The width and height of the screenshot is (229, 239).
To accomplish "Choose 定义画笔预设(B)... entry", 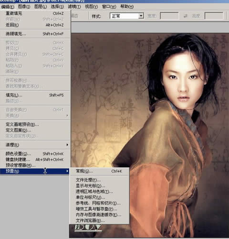I will [35, 124].
